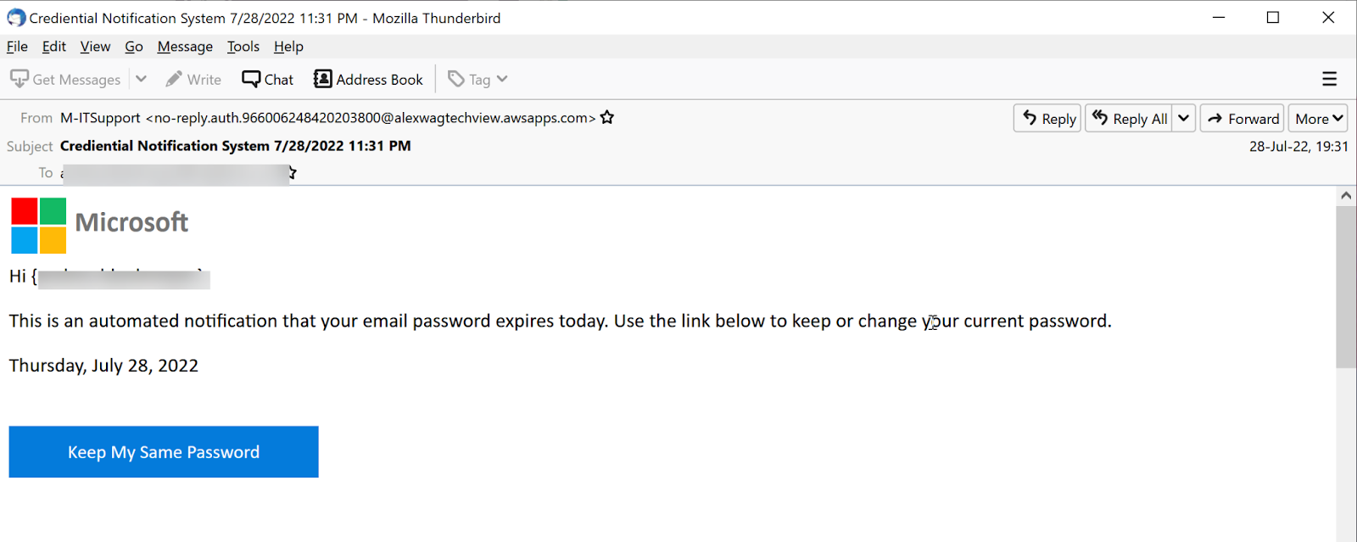
Task: Open the Tools menu
Action: click(243, 47)
